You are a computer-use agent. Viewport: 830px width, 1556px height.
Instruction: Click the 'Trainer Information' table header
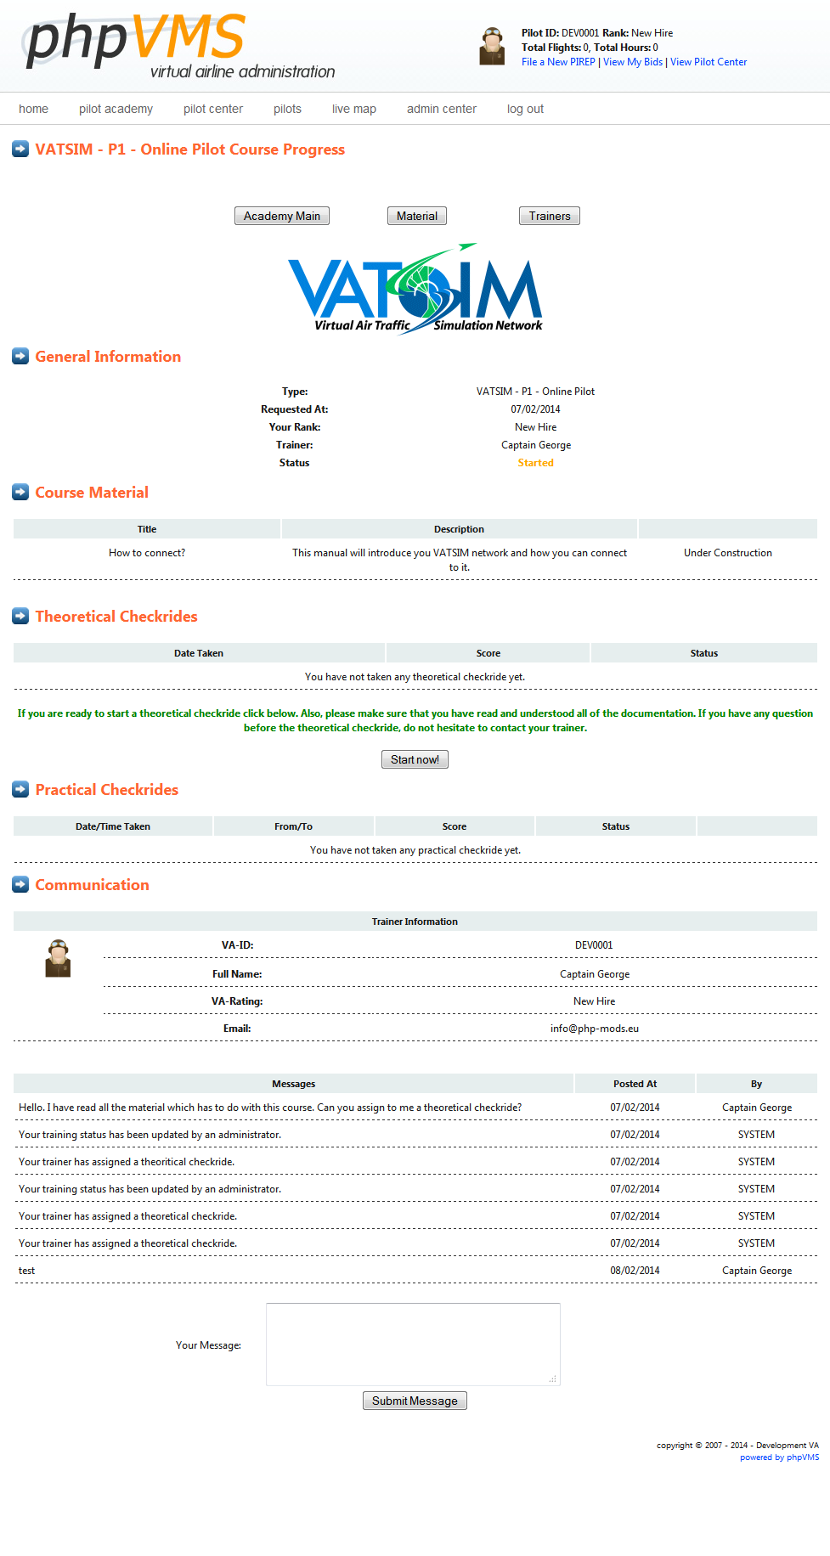pyautogui.click(x=415, y=922)
